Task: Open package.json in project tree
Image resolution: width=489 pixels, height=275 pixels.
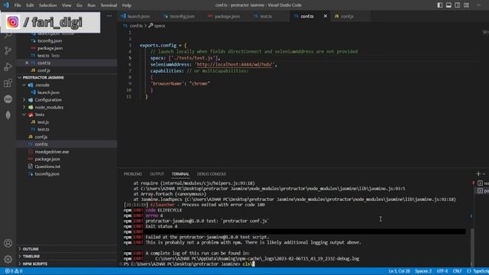Action: [67, 159]
